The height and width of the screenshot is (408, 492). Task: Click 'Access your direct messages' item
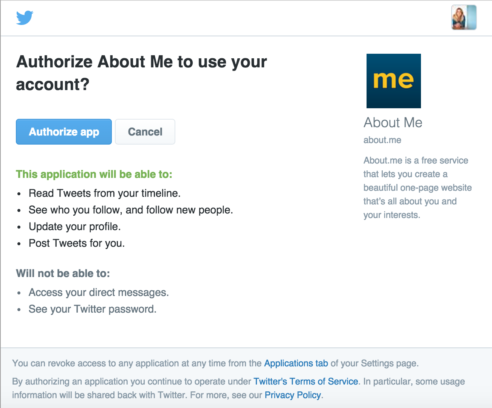[99, 293]
